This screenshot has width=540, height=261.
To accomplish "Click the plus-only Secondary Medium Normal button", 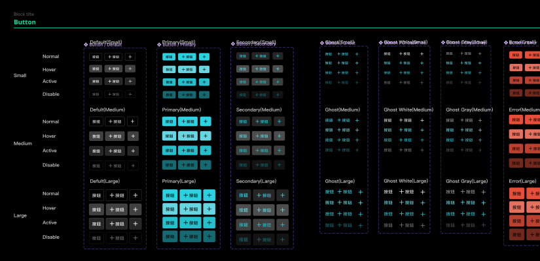I will click(279, 121).
